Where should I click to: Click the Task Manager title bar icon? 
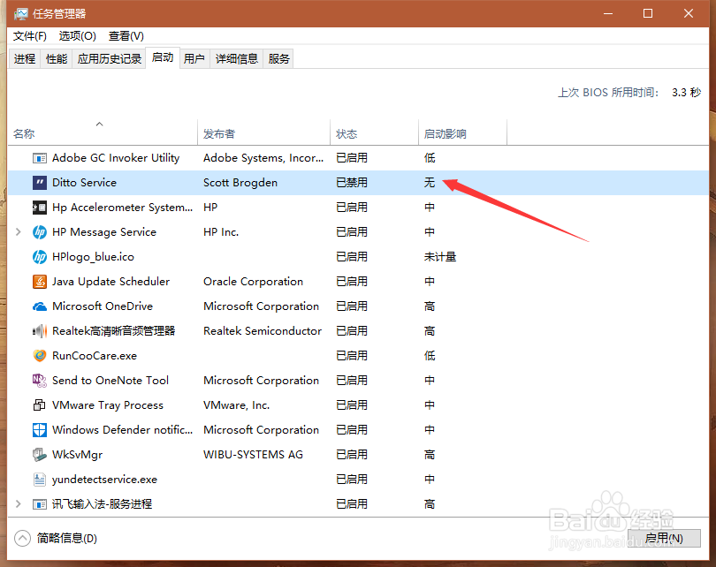tap(21, 14)
